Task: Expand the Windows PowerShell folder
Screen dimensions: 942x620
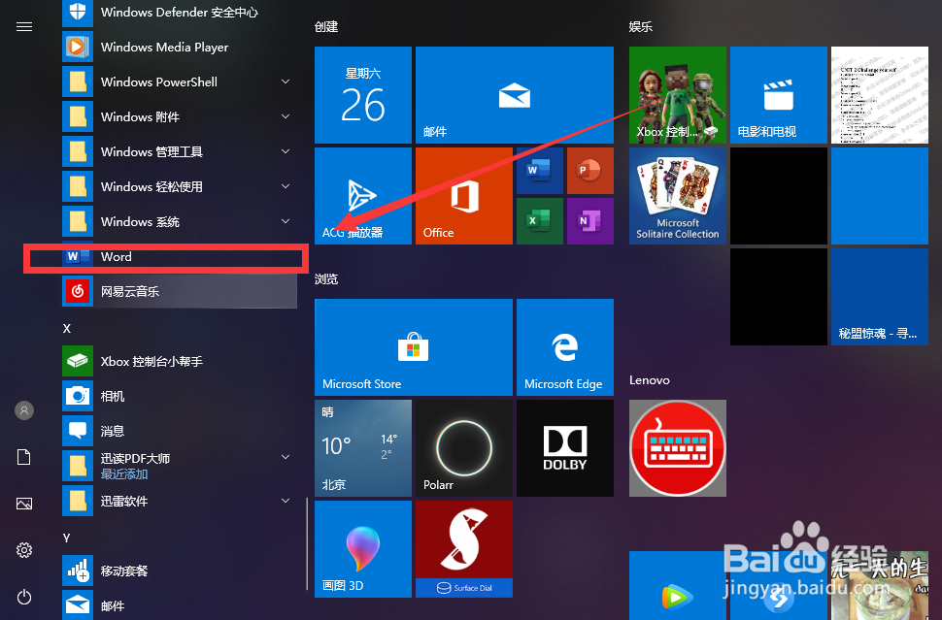Action: [x=179, y=82]
